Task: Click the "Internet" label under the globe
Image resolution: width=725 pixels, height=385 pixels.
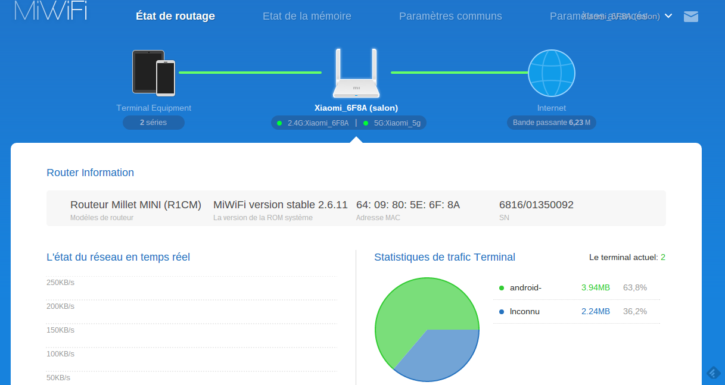Action: [552, 108]
